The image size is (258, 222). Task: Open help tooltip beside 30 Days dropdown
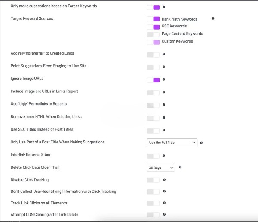pos(180,167)
